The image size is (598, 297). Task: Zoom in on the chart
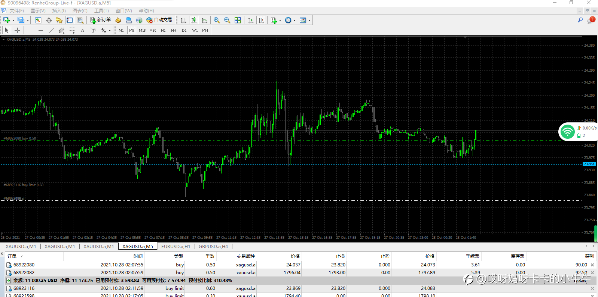(x=217, y=20)
